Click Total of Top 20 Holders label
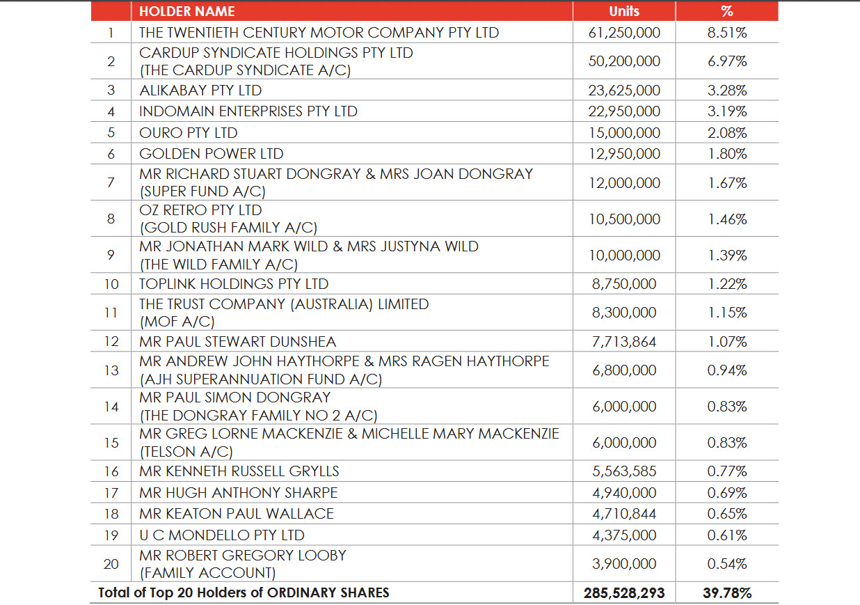 coord(244,593)
